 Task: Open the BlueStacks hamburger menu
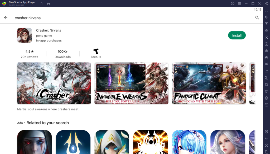(x=240, y=3)
